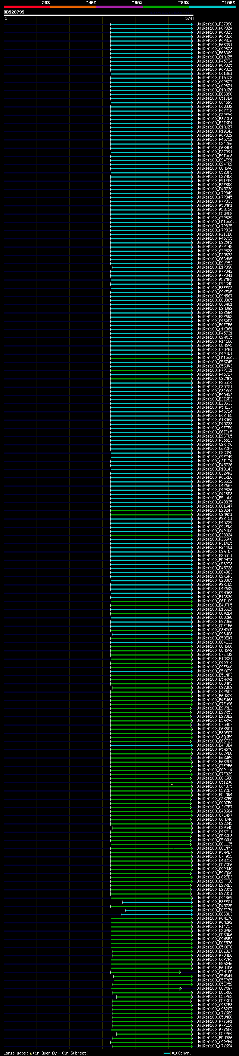This screenshot has height=1056, width=239.
Task: Click the UniRef100_B3FES1 label
Action: click(x=214, y=901)
